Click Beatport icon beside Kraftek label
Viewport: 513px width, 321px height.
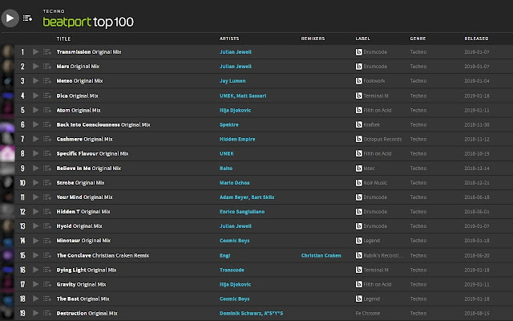[x=360, y=124]
